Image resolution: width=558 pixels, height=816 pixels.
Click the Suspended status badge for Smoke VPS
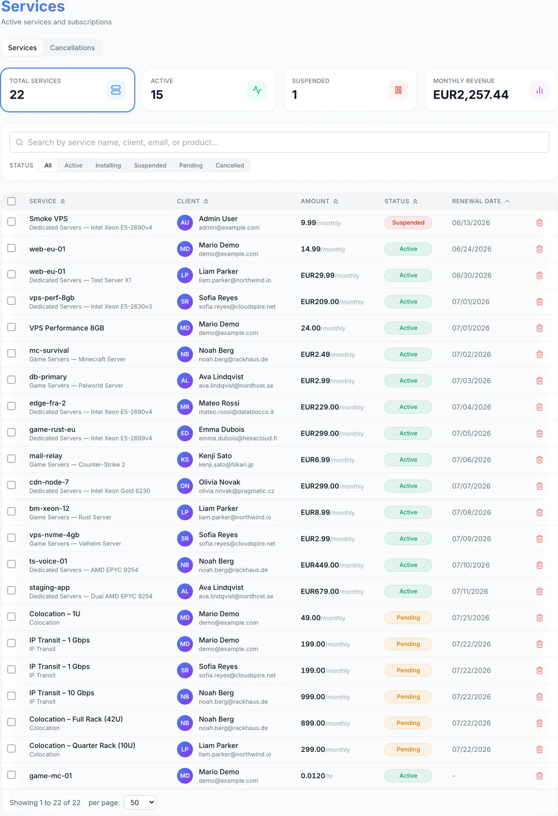pyautogui.click(x=408, y=223)
